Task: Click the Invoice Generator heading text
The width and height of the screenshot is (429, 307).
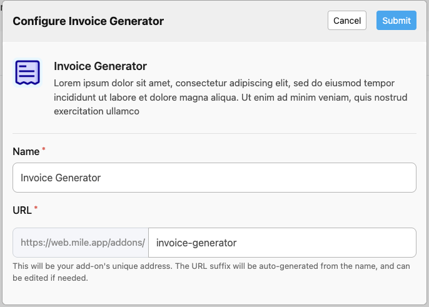Action: click(100, 66)
